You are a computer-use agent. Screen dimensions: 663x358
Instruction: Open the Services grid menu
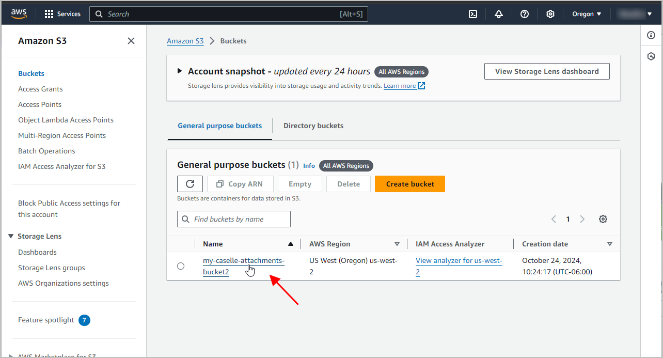(x=62, y=14)
